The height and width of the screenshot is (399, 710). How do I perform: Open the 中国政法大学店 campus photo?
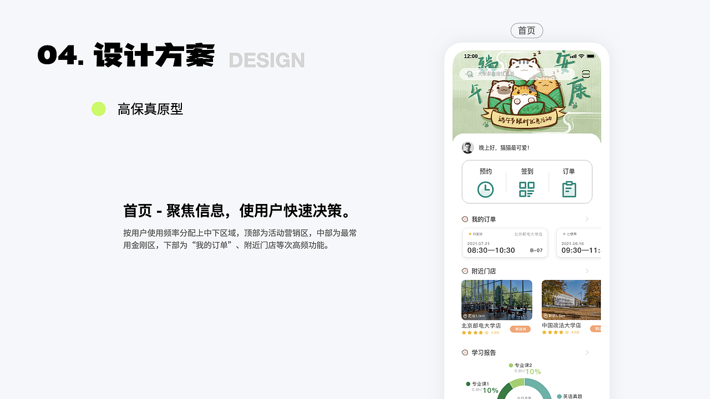point(571,300)
